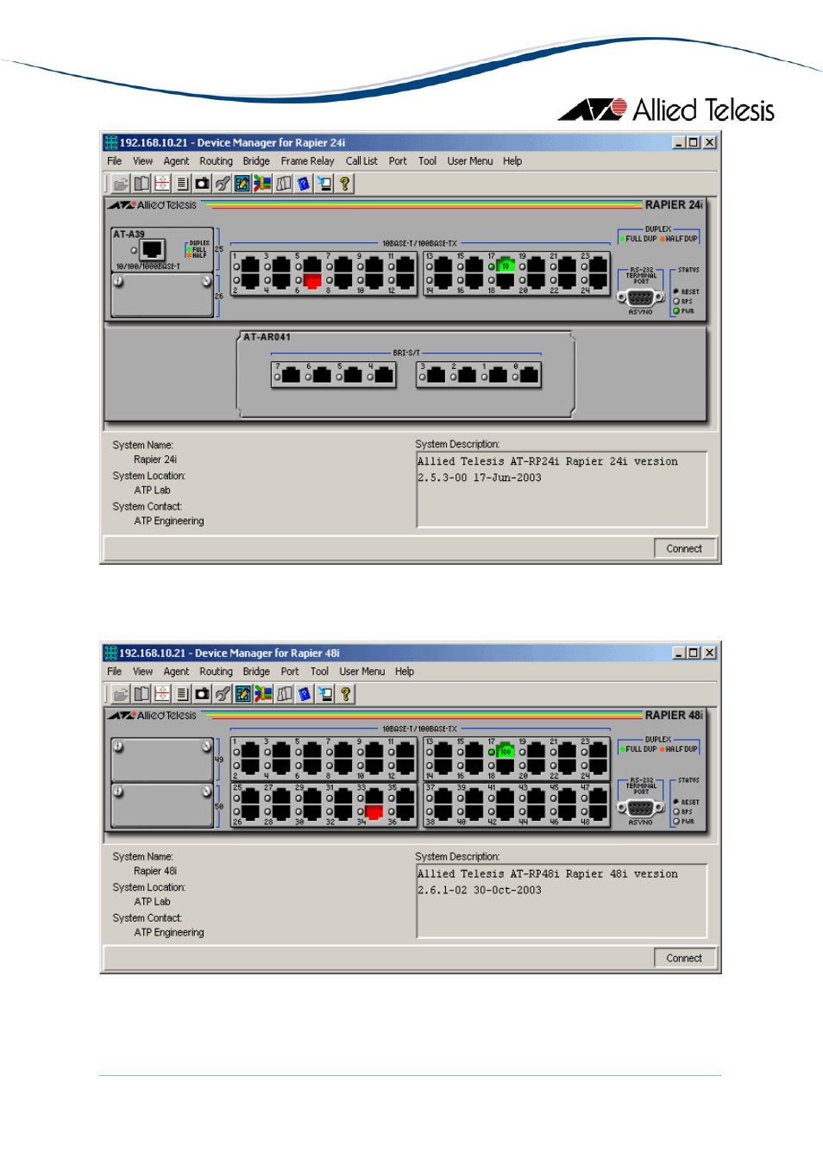
Task: Click 'ATP Lab' location in Rapier 48i window
Action: (153, 902)
